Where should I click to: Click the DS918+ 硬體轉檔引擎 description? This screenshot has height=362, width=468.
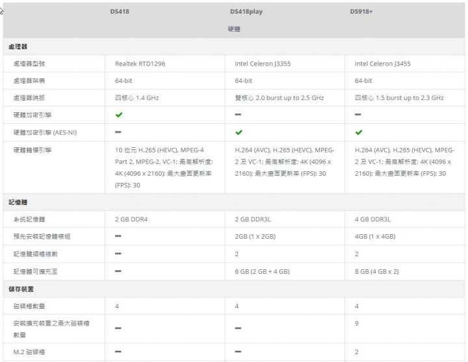click(405, 162)
